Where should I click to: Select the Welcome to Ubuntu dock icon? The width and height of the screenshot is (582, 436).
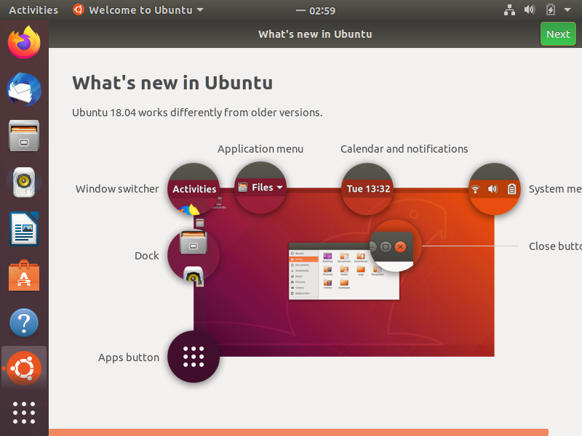24,368
